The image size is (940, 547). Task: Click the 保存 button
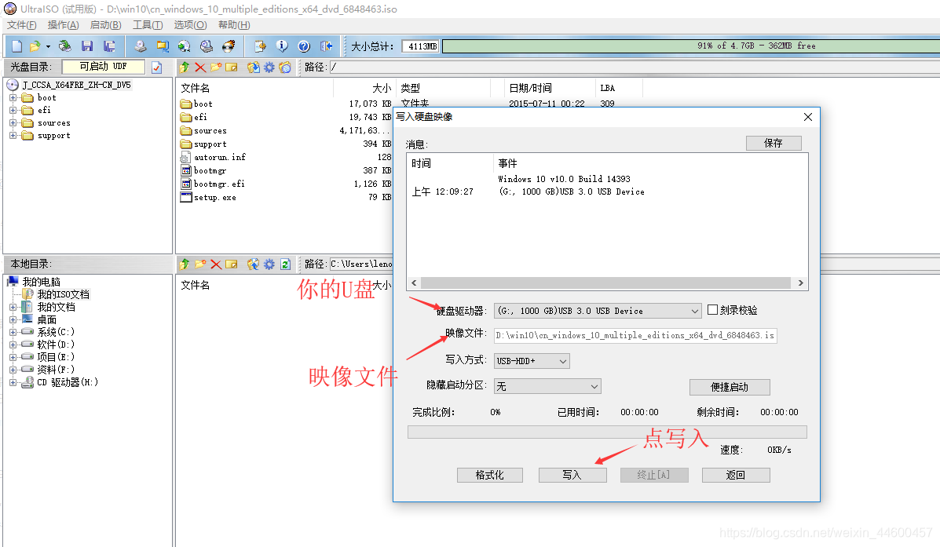click(x=774, y=143)
